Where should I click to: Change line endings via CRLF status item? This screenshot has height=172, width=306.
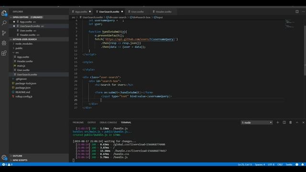280,164
